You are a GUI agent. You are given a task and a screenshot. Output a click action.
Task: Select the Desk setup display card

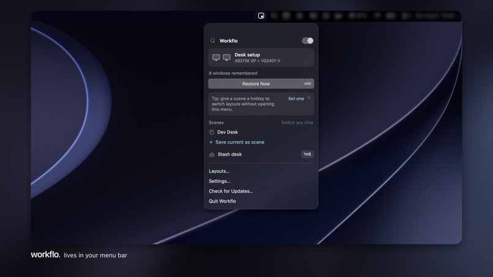click(261, 57)
